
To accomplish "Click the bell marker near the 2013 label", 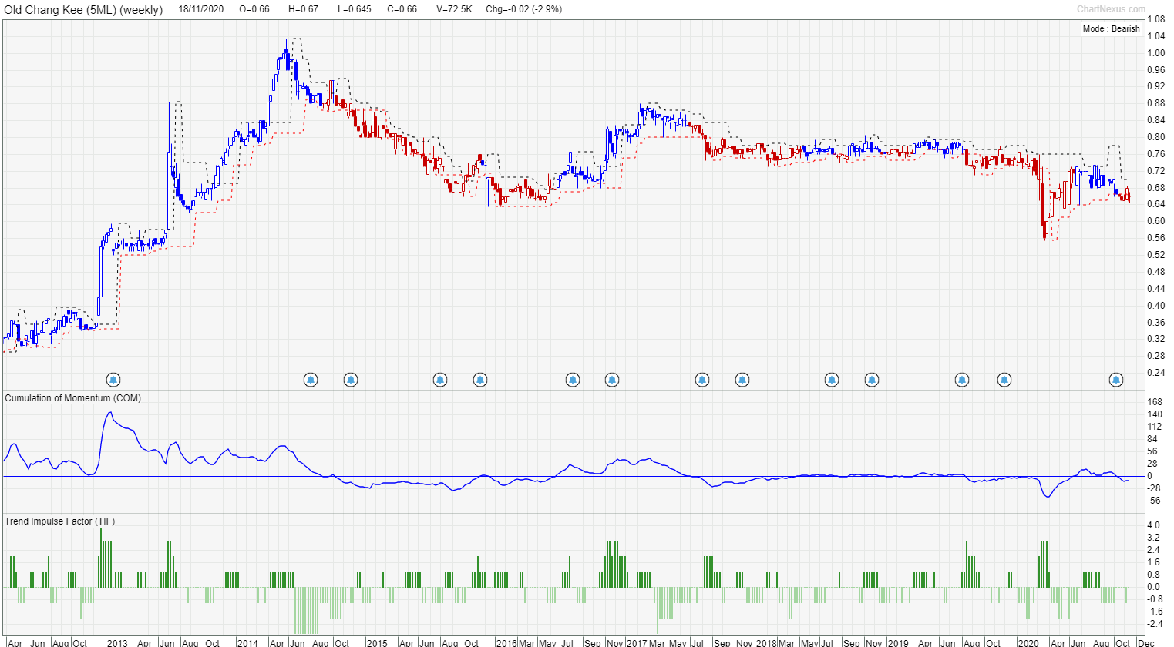I will 113,380.
